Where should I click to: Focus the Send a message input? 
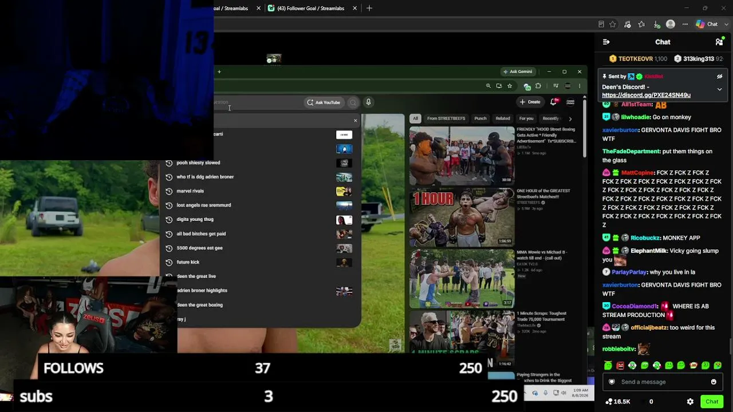663,382
